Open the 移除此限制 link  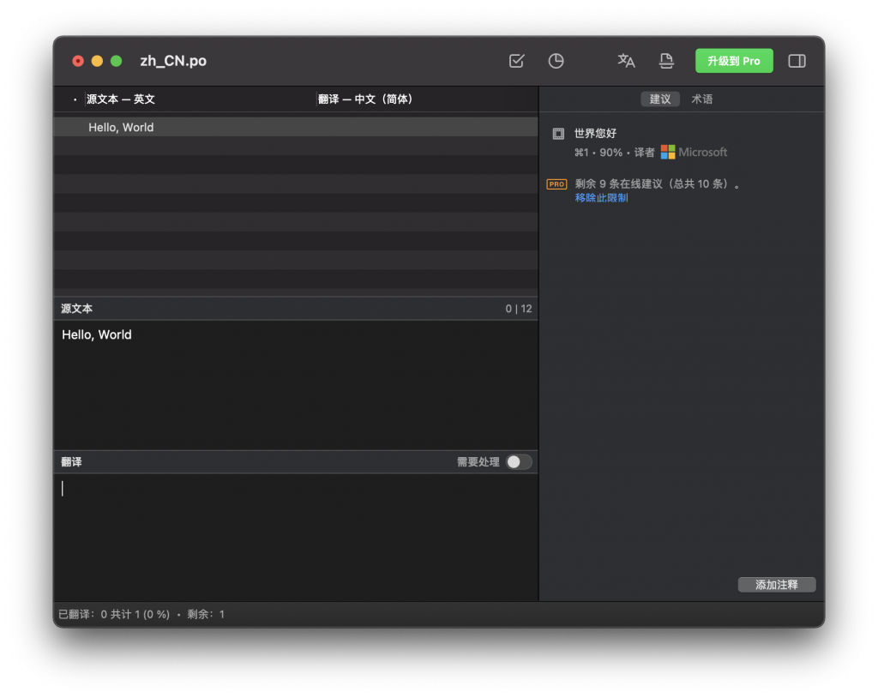coord(601,198)
